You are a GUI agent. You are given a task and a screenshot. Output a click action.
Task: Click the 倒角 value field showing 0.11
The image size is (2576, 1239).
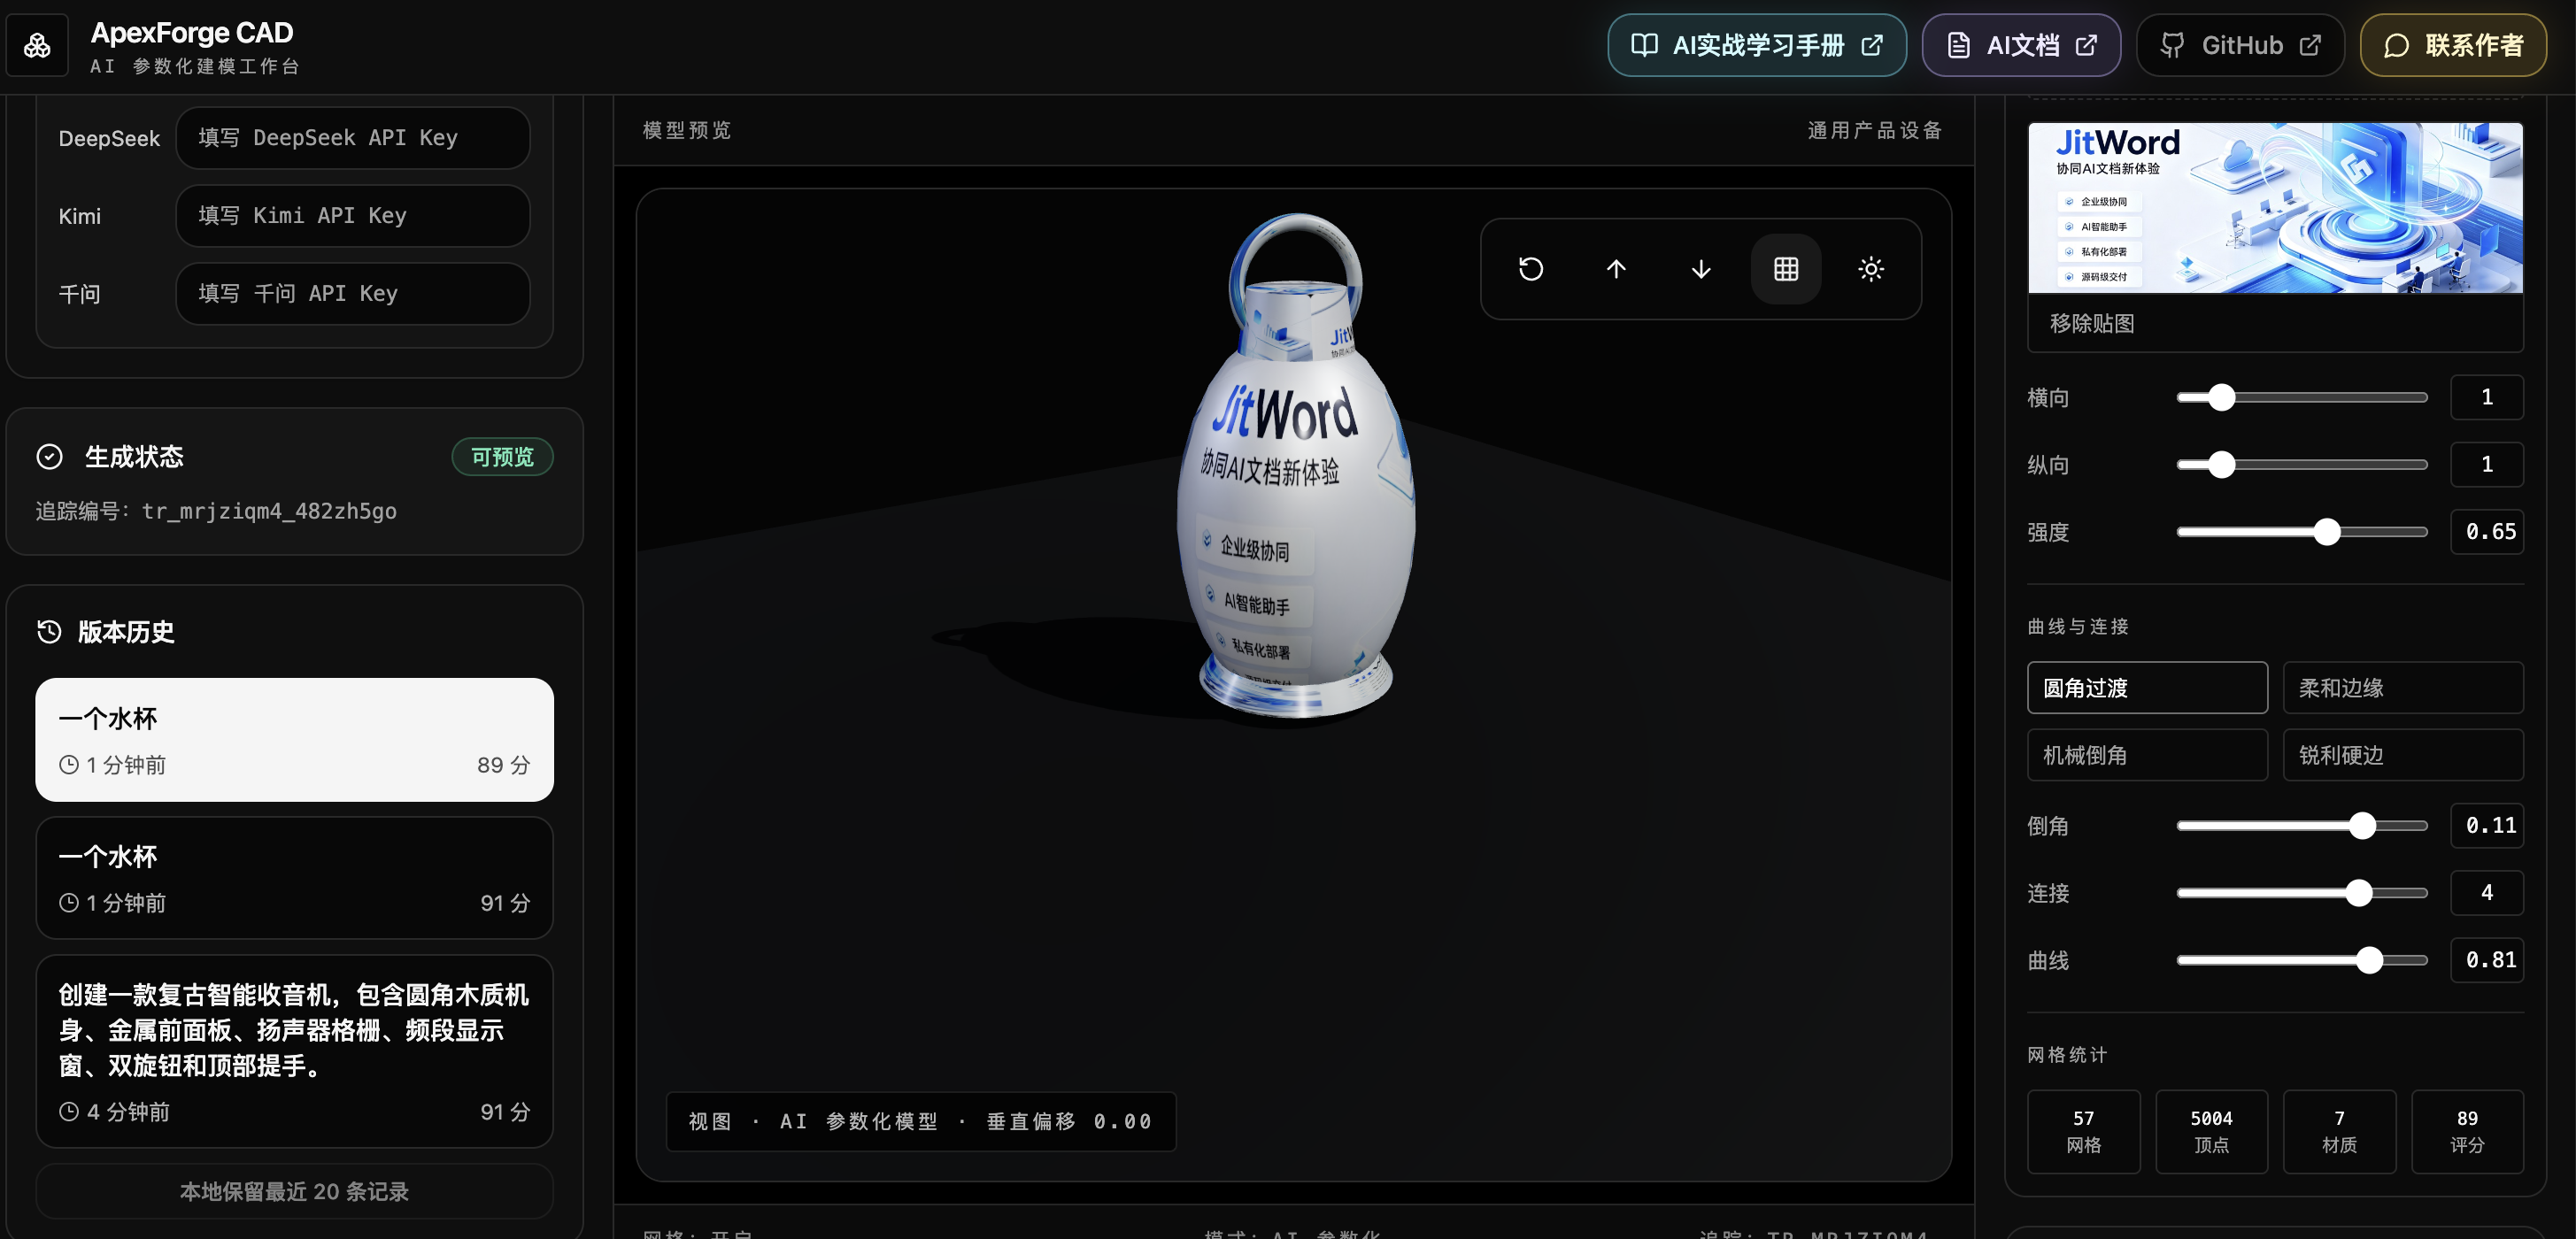tap(2487, 825)
